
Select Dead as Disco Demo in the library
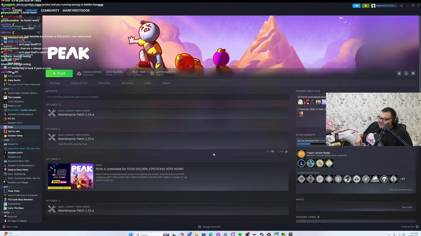(x=18, y=170)
